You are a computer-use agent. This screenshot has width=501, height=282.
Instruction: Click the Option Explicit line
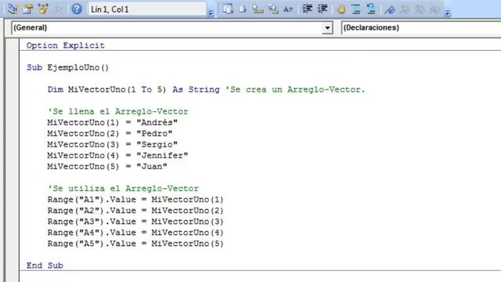coord(66,45)
